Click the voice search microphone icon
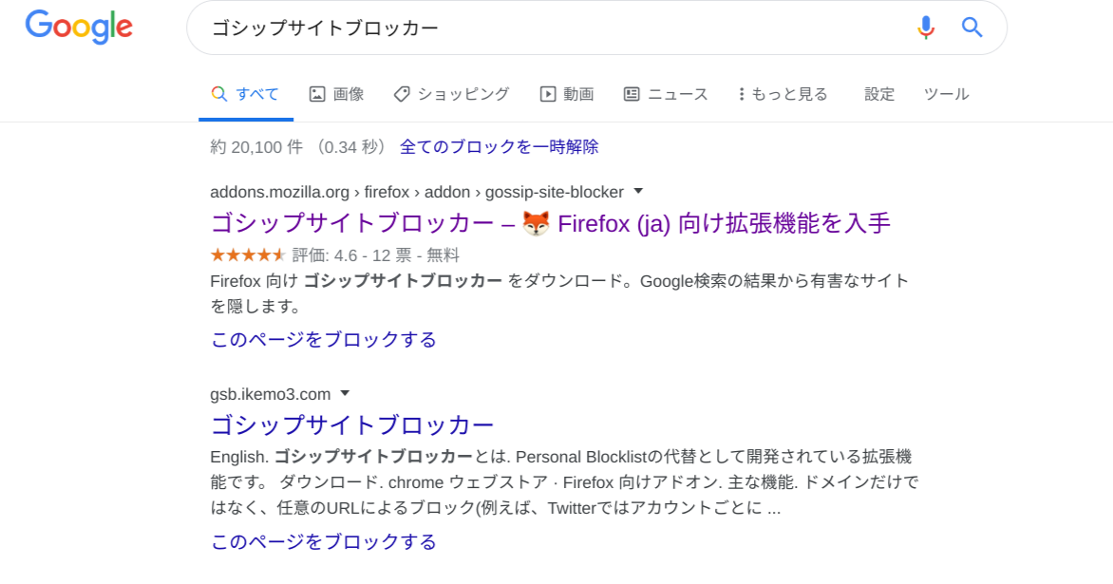 [925, 28]
